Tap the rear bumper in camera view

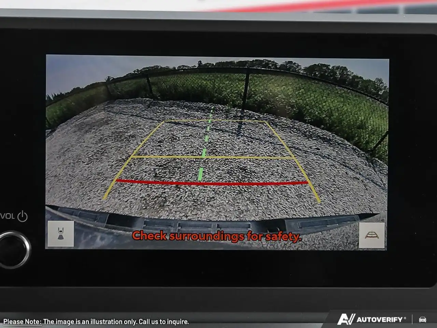point(212,225)
